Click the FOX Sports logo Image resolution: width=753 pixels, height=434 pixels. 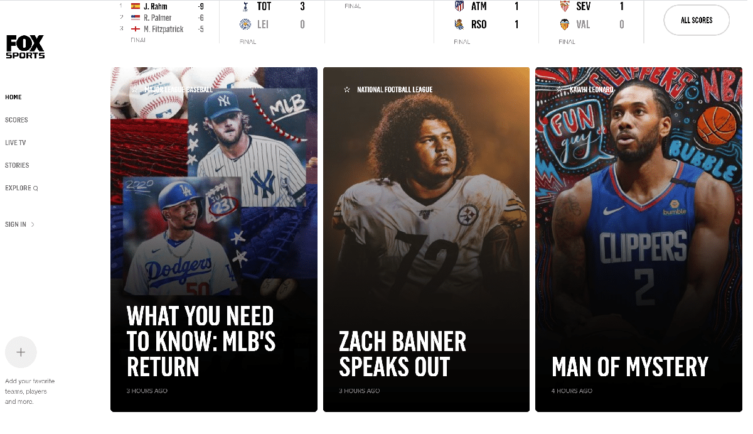tap(25, 47)
